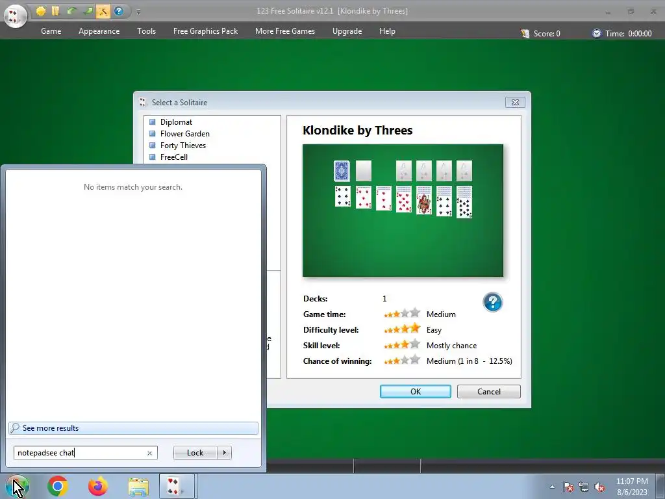Click the highlighted hammer Options toolbar icon
The width and height of the screenshot is (665, 499).
click(103, 11)
